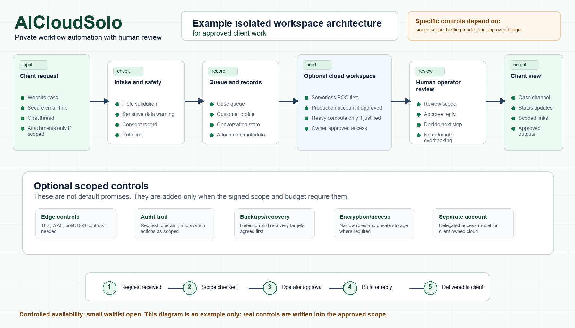Click 'Delivered to client' step label
Screen dimensions: 575x328
[x=463, y=287]
